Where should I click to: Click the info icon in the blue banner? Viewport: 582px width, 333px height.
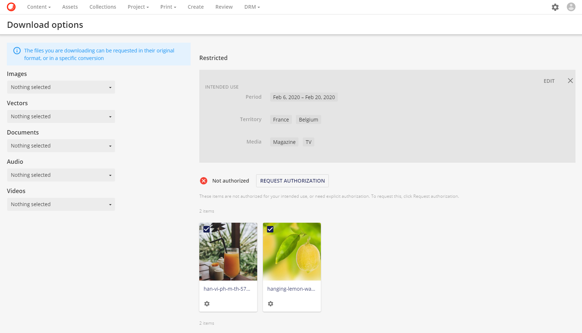pos(17,51)
